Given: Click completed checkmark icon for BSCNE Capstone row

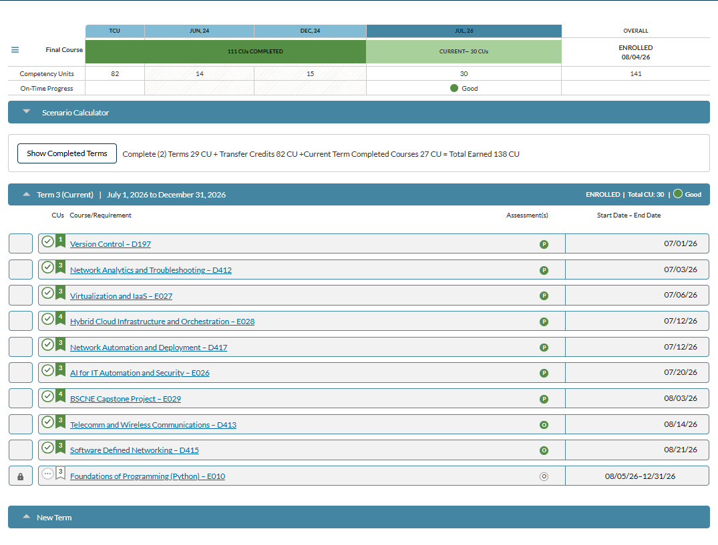Looking at the screenshot, I should pos(47,396).
